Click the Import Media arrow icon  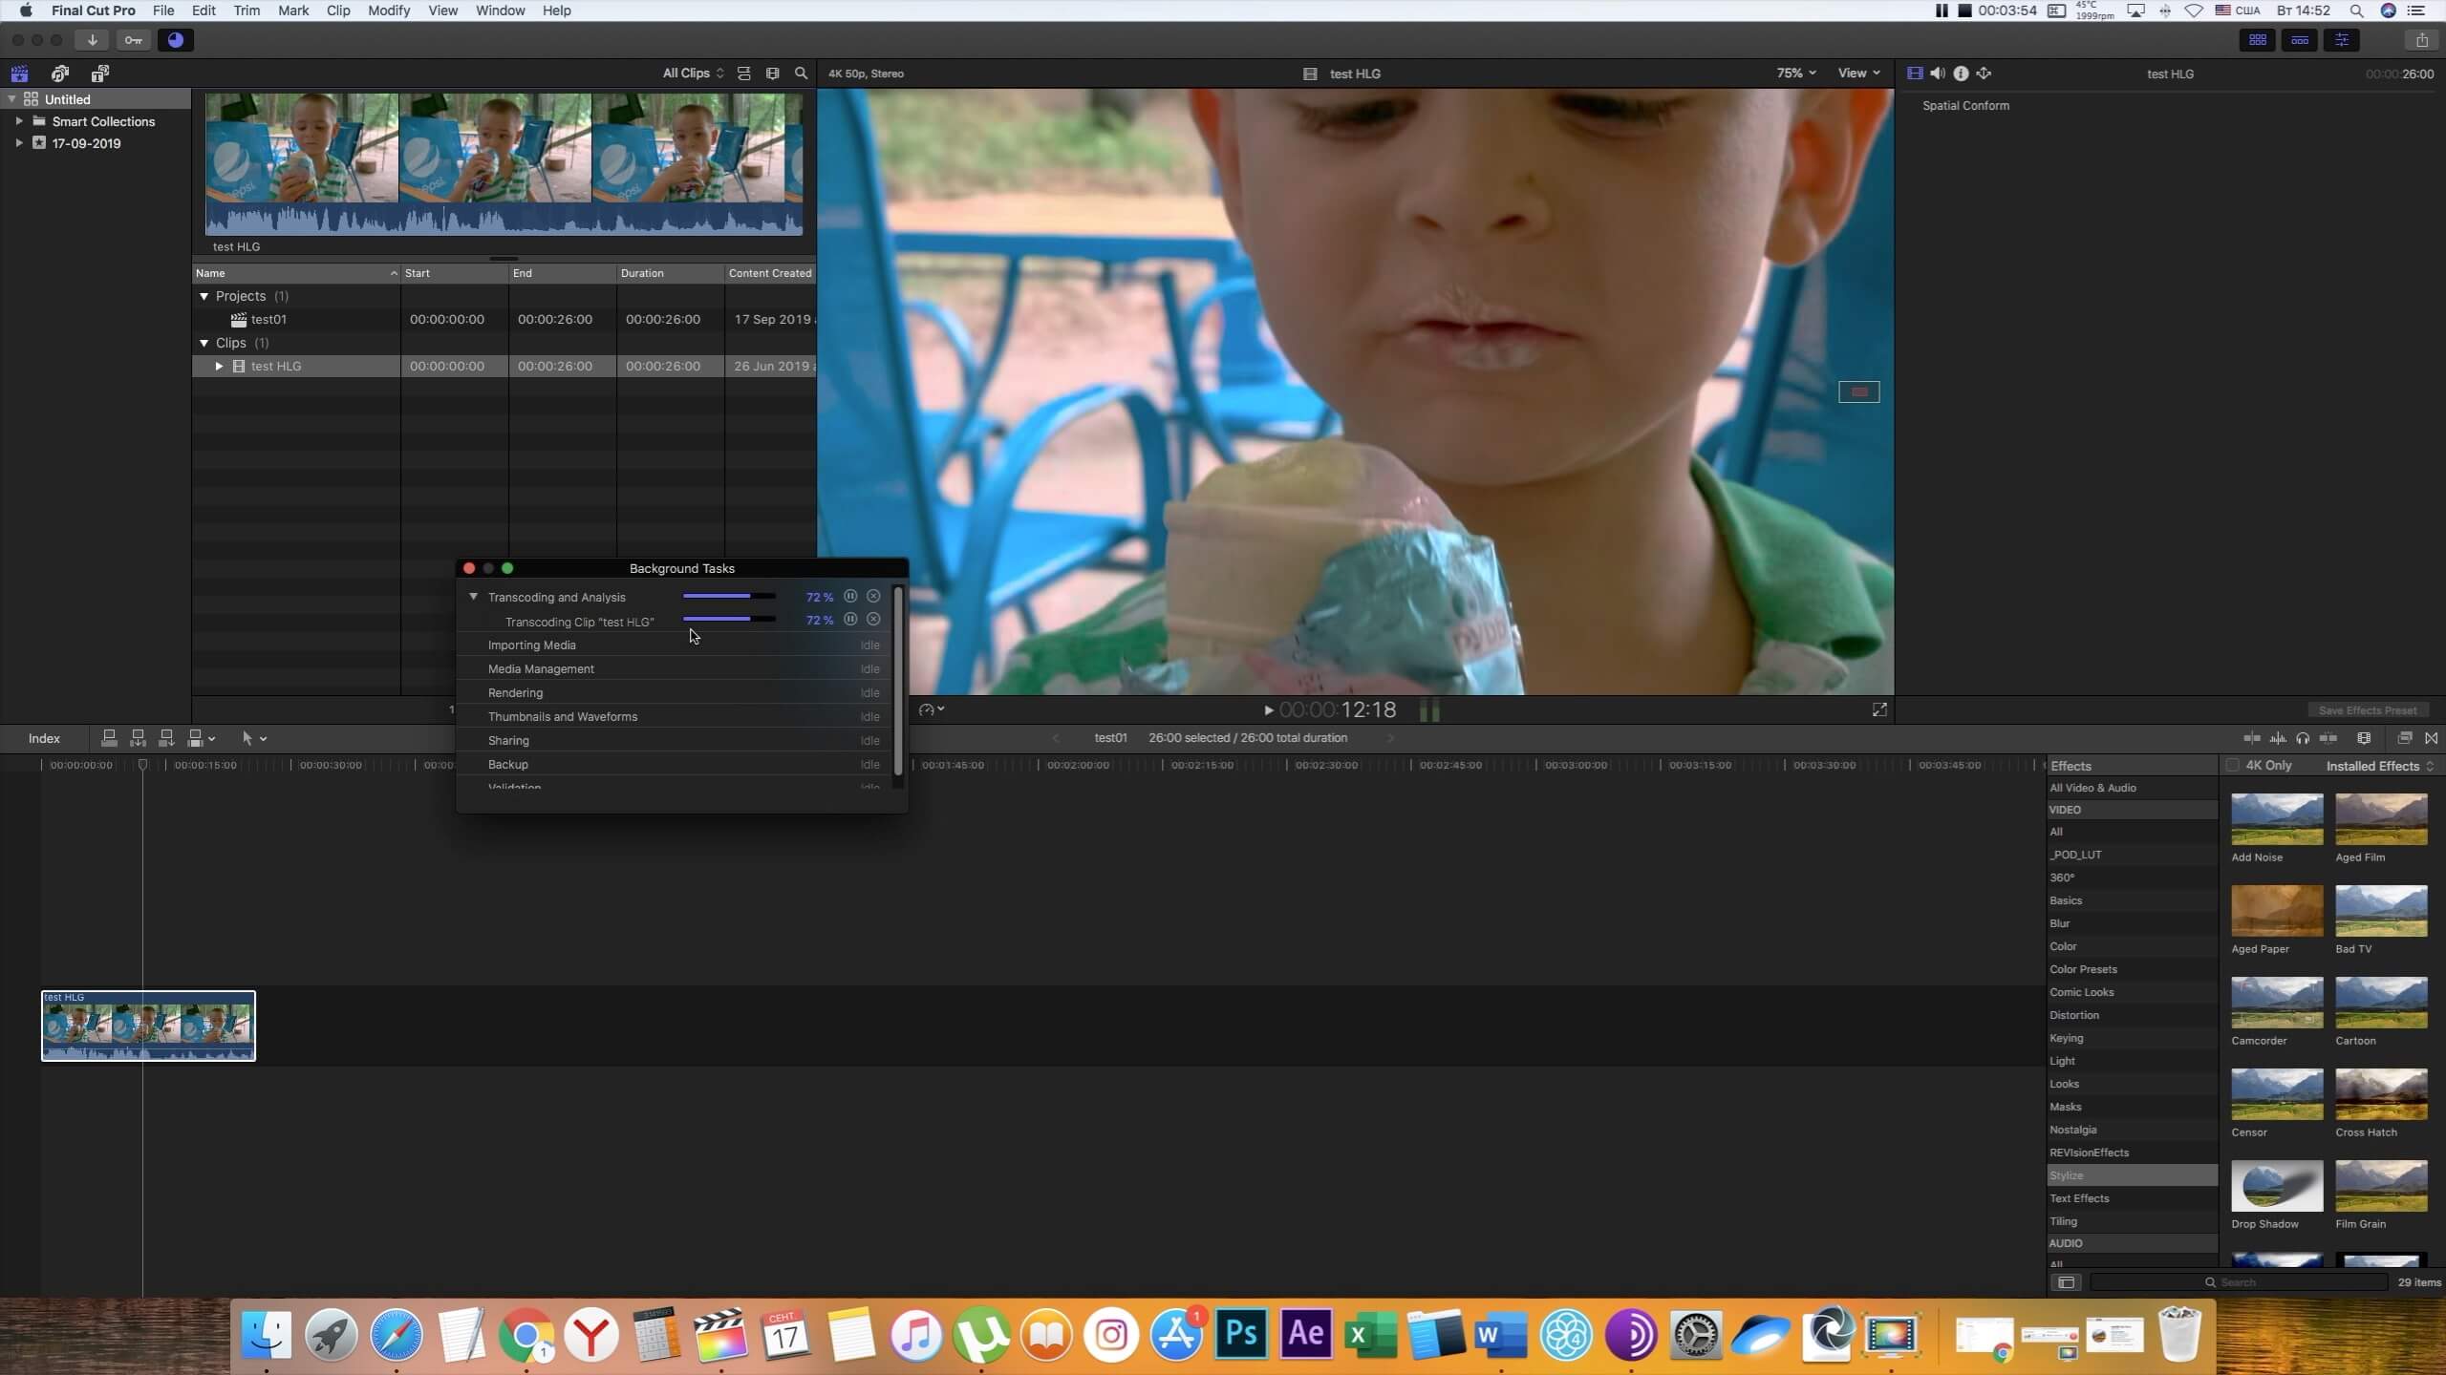pos(92,40)
